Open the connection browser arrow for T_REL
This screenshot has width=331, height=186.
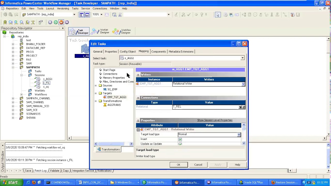coord(240,107)
